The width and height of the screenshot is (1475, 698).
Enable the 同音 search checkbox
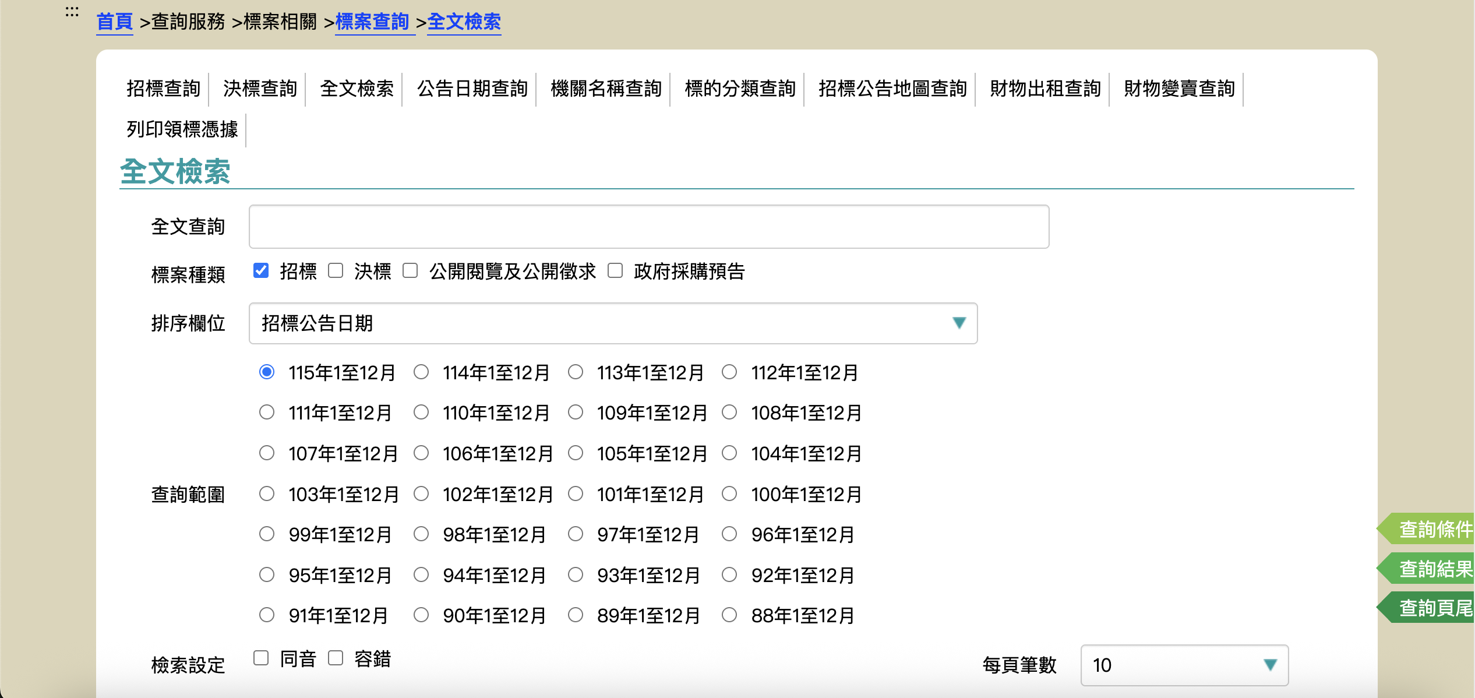[261, 658]
